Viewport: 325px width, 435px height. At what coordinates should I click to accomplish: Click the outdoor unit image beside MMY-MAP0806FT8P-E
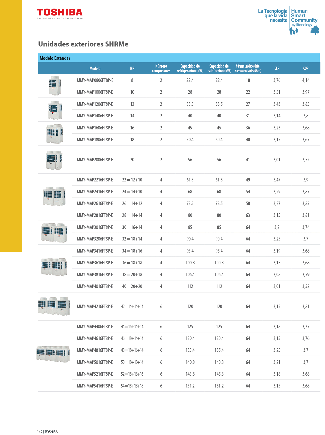(x=55, y=86)
